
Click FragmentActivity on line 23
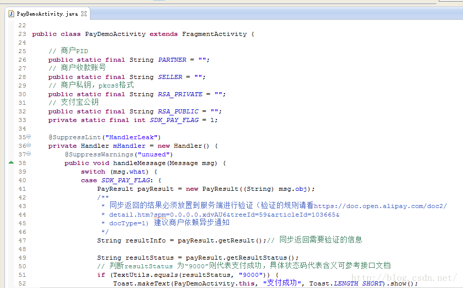coord(214,34)
